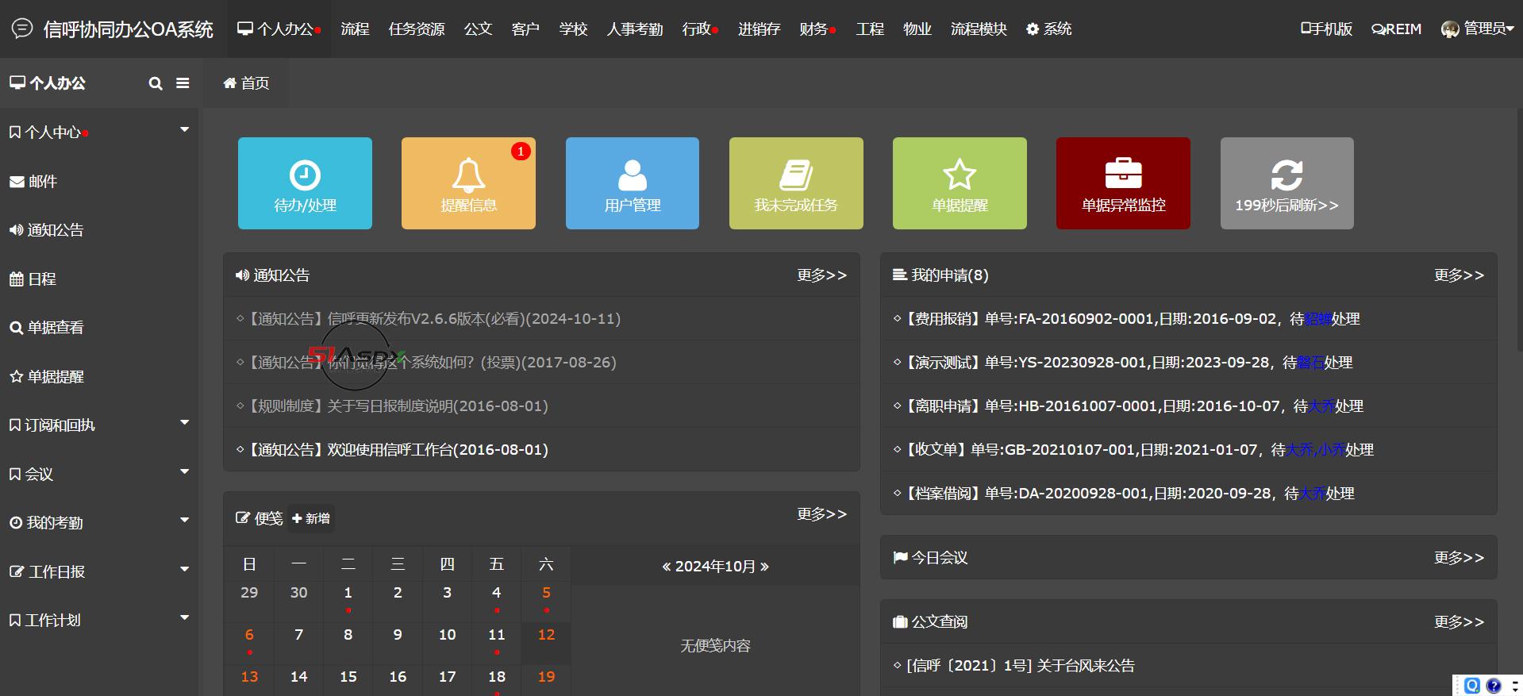Open the 用户管理 user tile
This screenshot has height=696, width=1523.
coord(633,183)
